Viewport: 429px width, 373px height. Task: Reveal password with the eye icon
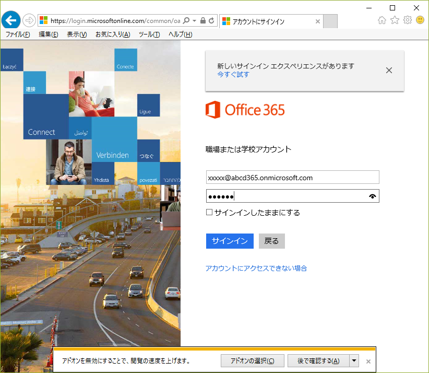[x=372, y=196]
